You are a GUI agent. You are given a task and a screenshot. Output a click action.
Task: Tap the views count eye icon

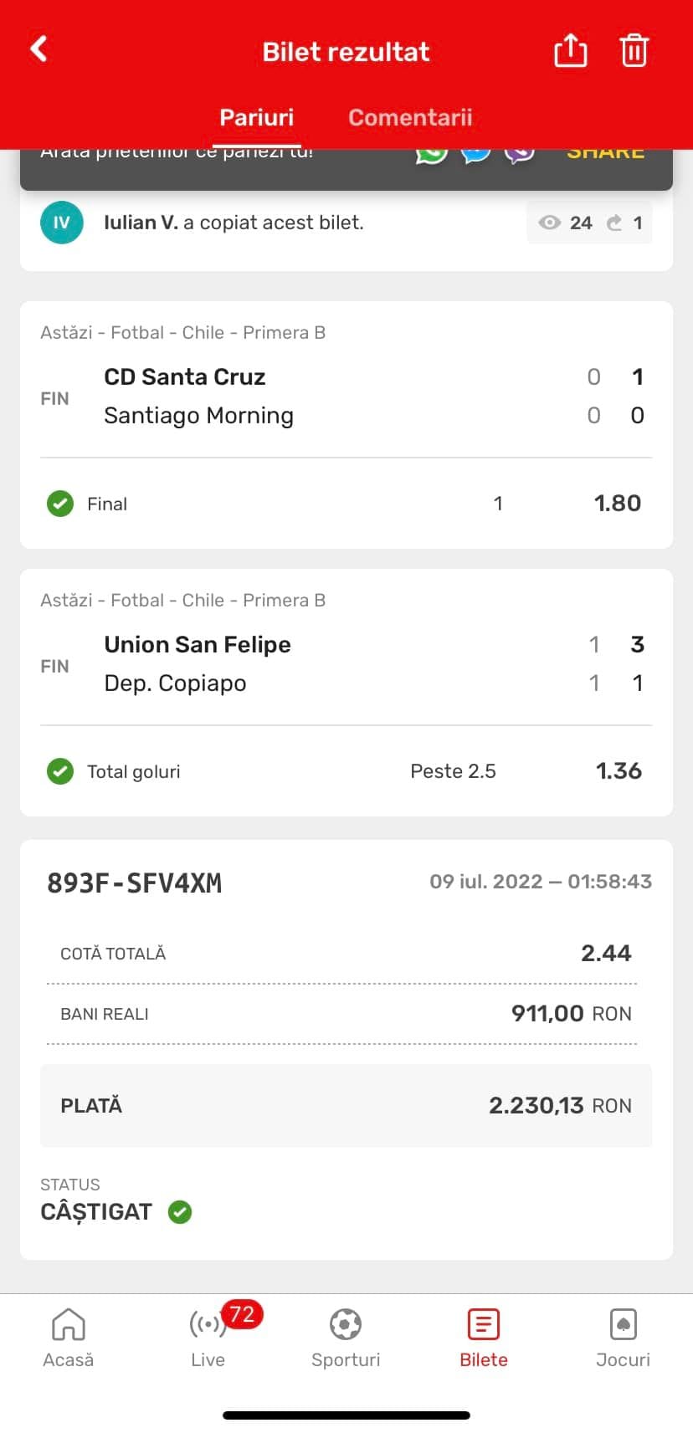(549, 223)
